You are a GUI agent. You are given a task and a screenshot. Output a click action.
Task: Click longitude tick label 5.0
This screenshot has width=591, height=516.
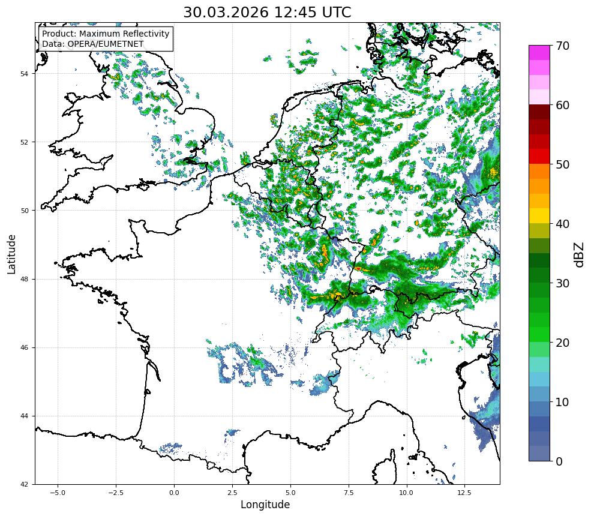pyautogui.click(x=290, y=493)
